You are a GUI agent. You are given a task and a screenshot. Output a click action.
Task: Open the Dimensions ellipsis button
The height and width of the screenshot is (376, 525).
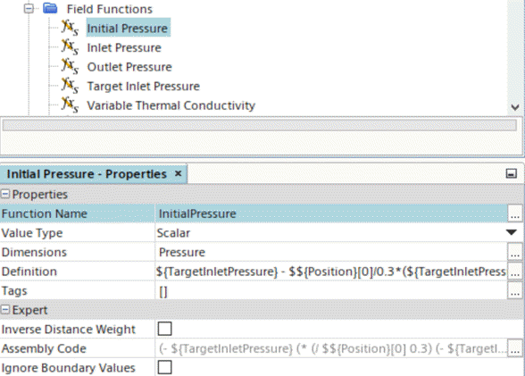(515, 252)
